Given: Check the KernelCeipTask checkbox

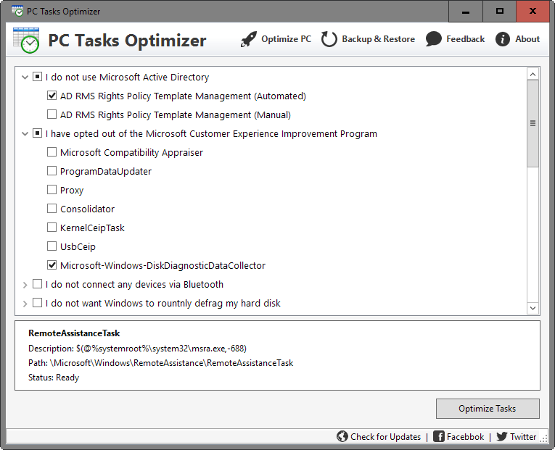Looking at the screenshot, I should coord(52,228).
